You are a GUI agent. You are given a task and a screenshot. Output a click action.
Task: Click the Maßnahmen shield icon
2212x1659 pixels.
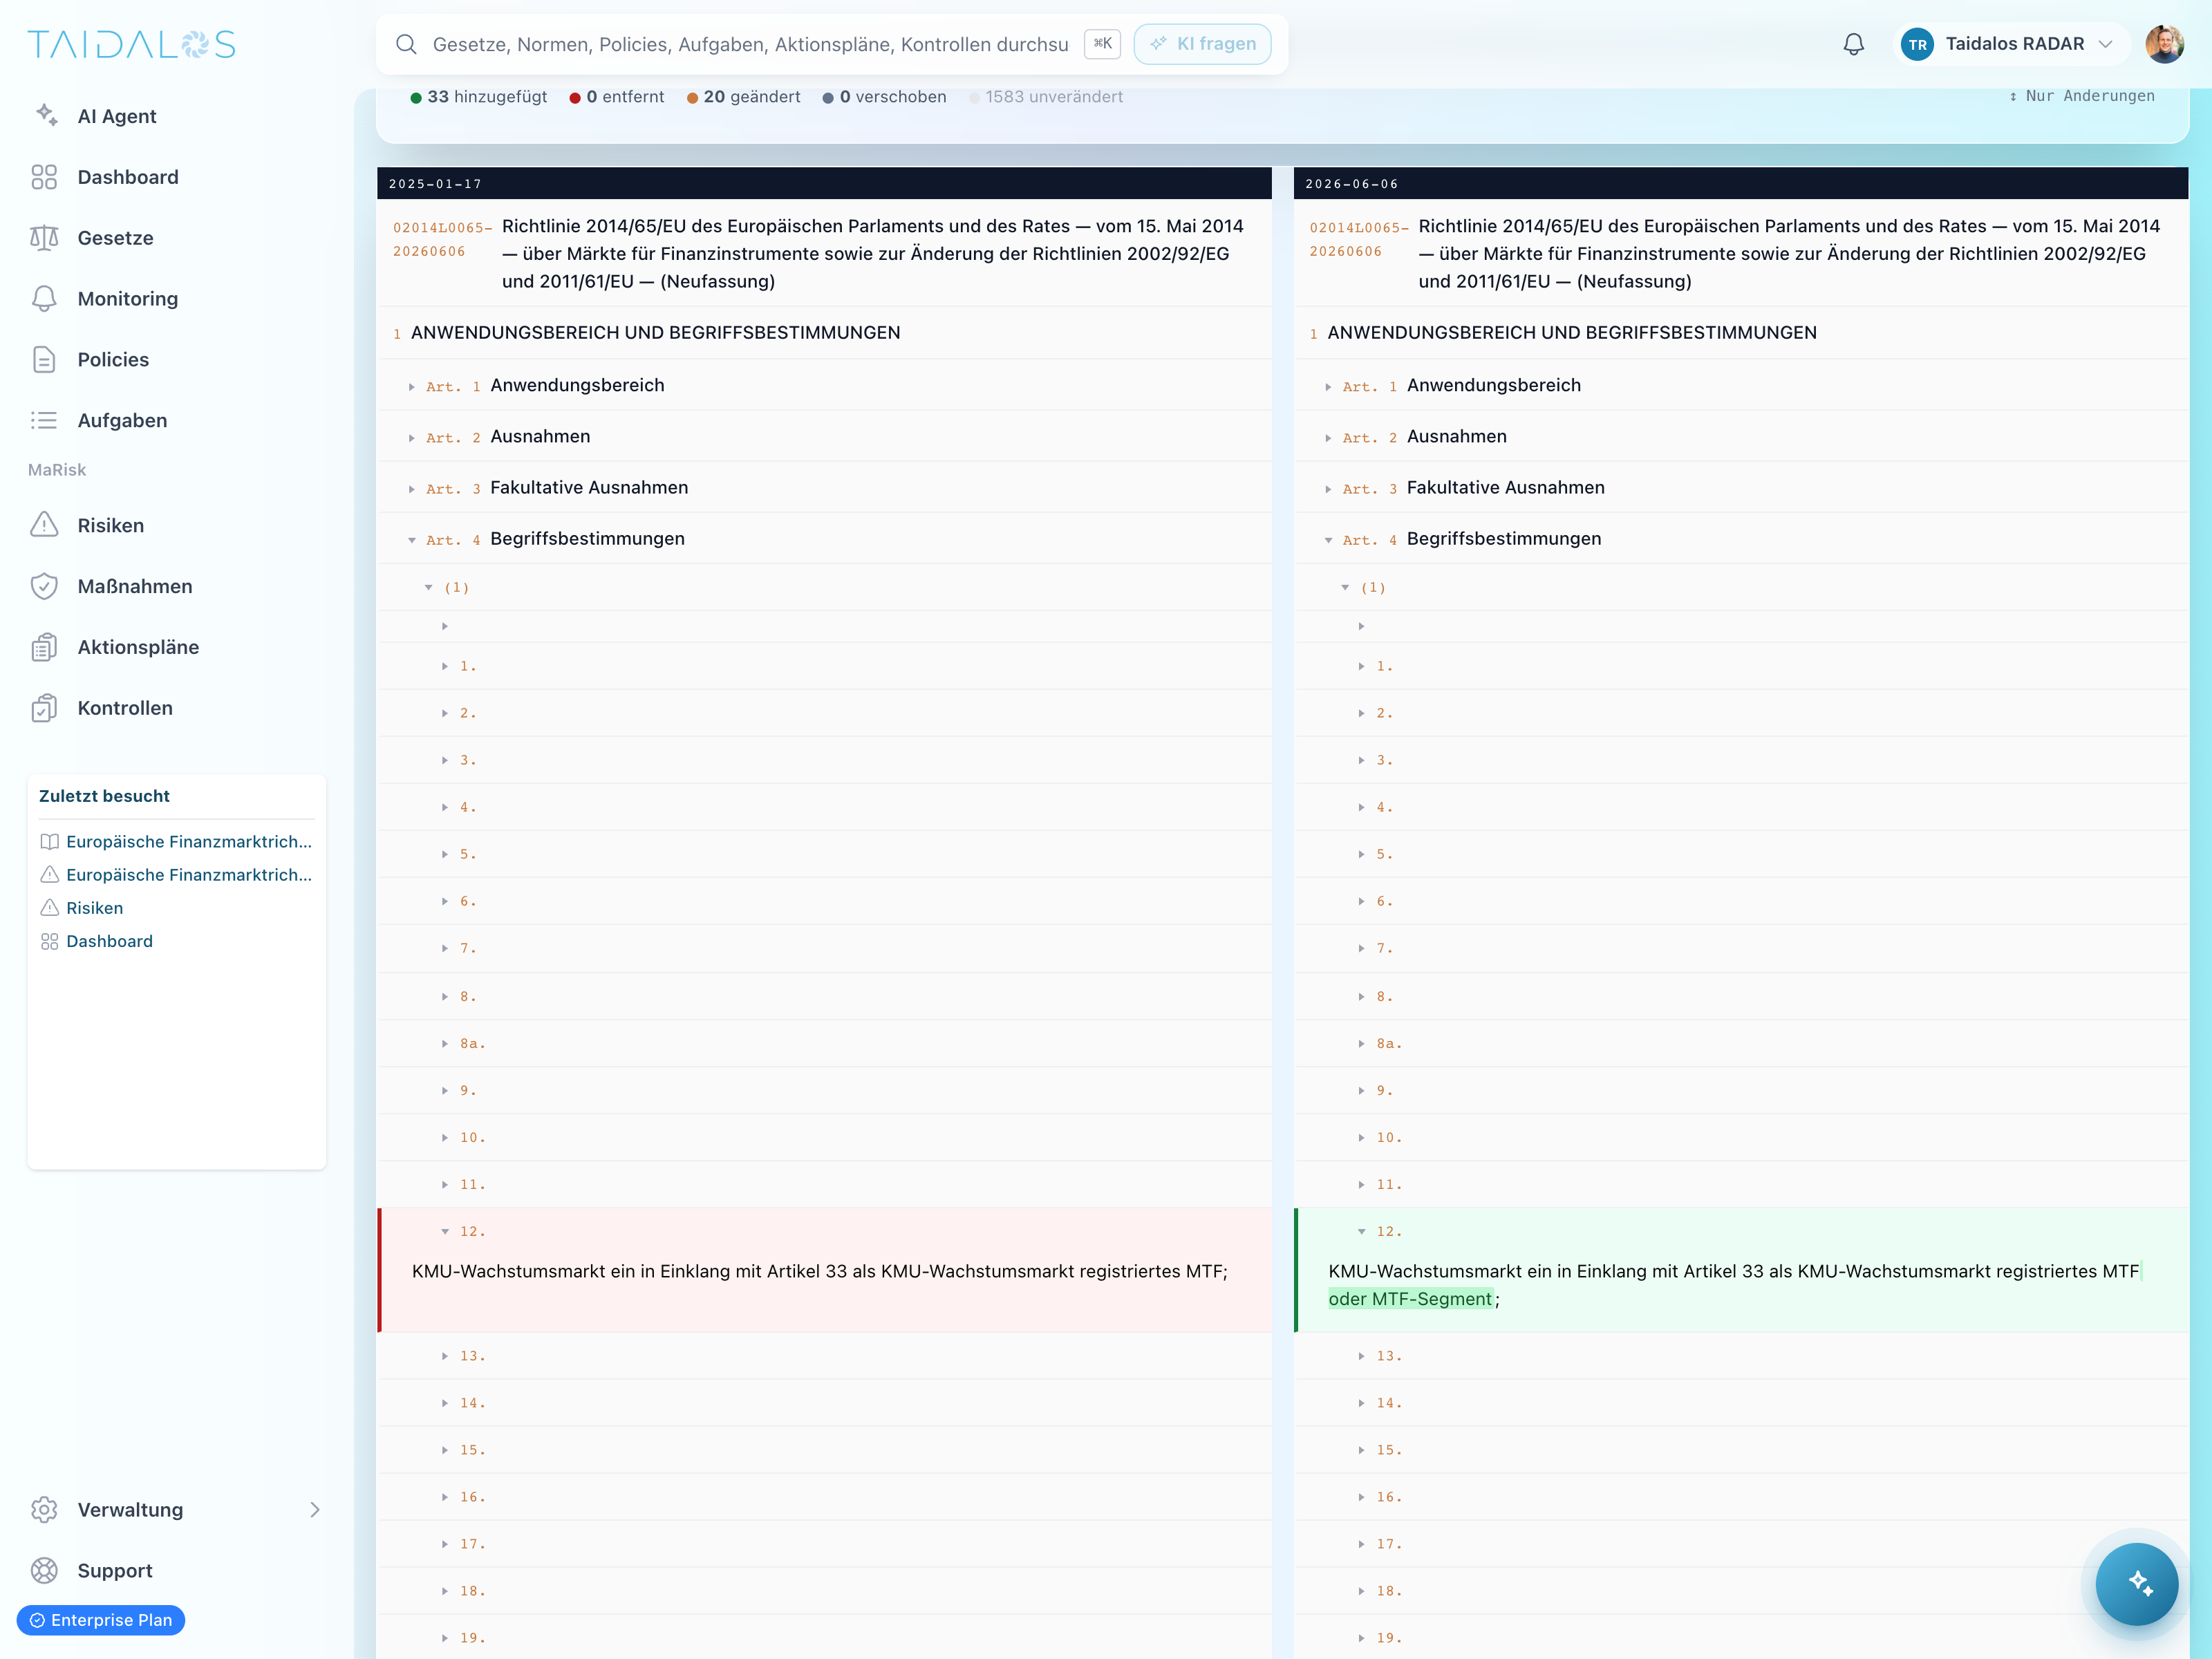pyautogui.click(x=44, y=586)
